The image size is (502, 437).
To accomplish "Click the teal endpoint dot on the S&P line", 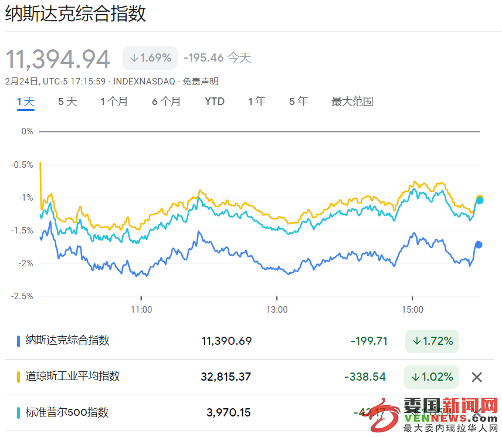I will [480, 201].
